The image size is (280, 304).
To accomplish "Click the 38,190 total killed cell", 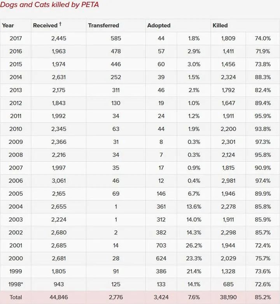I will coord(228,297).
